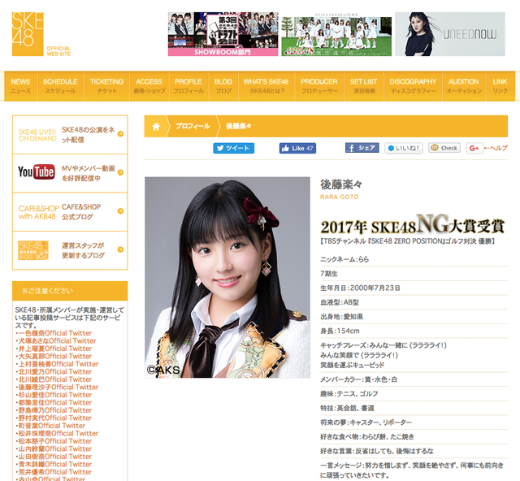Open AUDITION オーディション menu
The height and width of the screenshot is (481, 520).
tap(464, 86)
